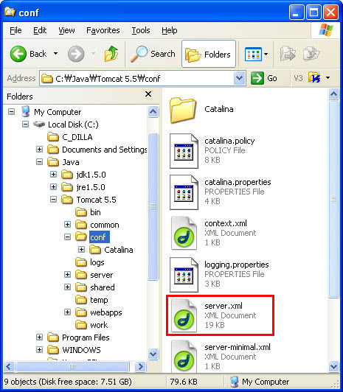The width and height of the screenshot is (343, 392).
Task: Click folder tree scroll down arrow
Action: pos(153,354)
